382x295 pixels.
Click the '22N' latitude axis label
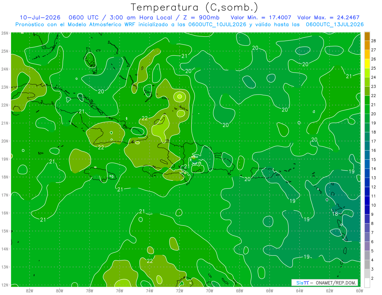(5, 105)
